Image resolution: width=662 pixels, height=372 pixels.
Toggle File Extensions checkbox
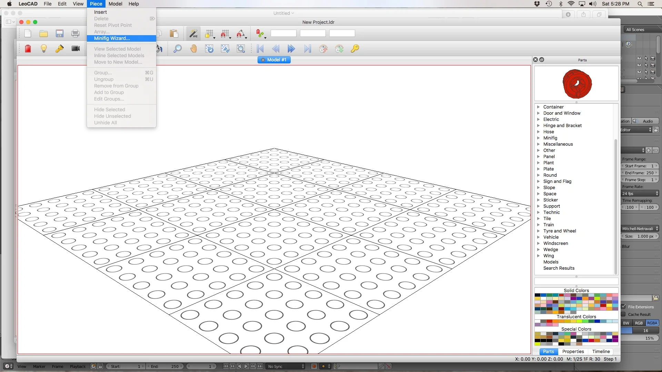(x=624, y=307)
